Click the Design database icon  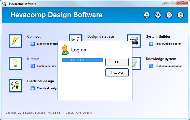[x=75, y=37]
